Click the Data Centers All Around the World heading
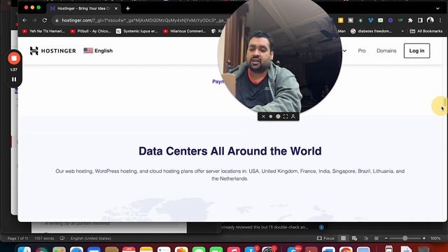The image size is (448, 252). 230,151
